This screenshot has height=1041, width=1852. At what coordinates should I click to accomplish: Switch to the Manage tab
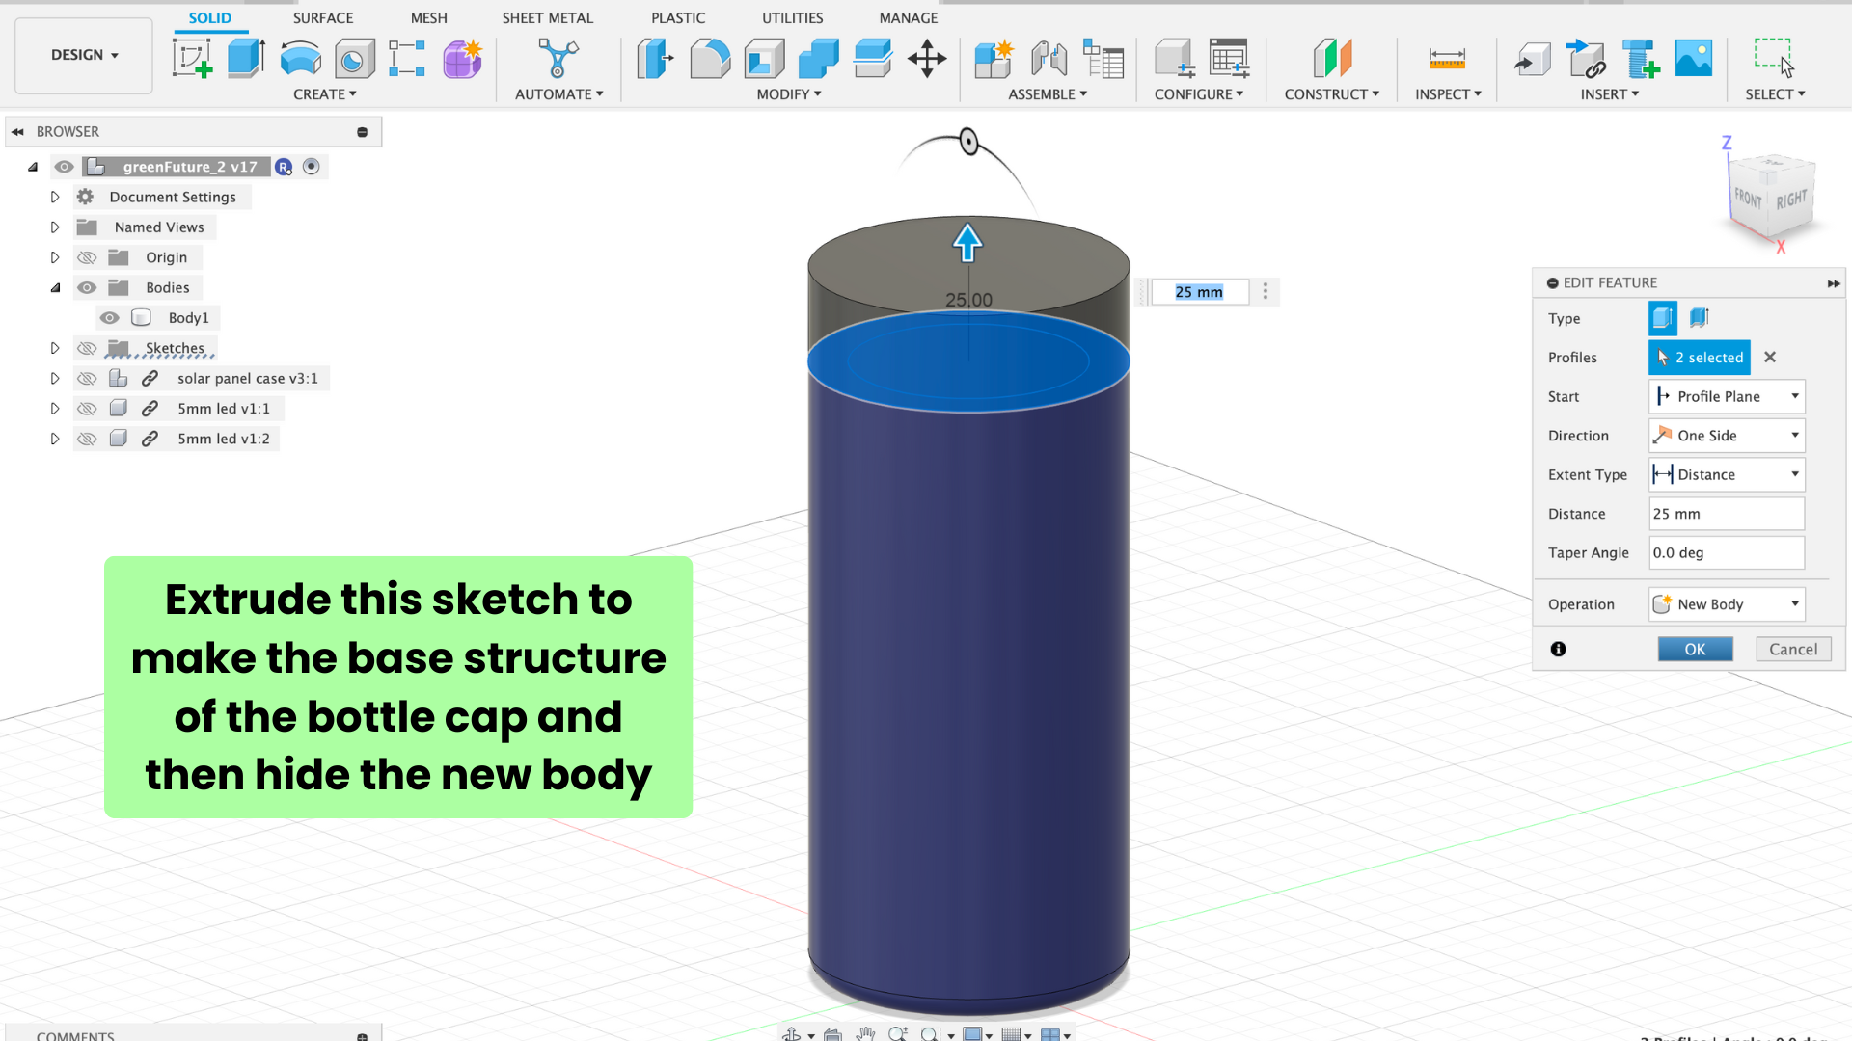click(909, 18)
